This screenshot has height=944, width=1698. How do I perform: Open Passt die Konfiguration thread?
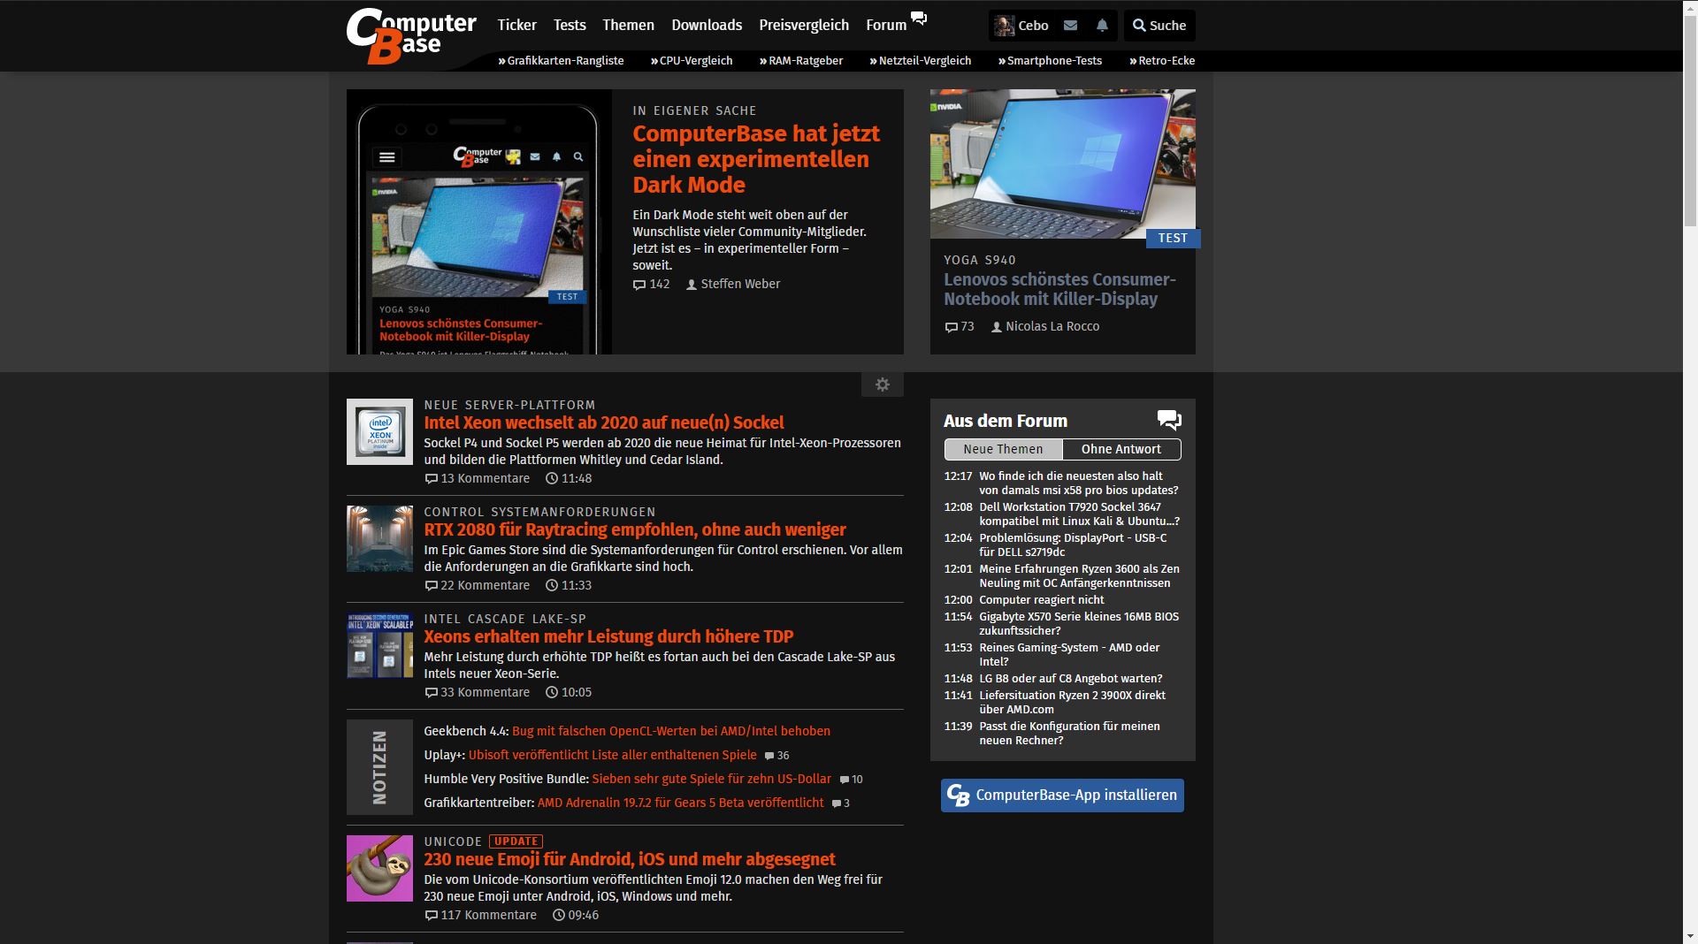(x=1069, y=733)
